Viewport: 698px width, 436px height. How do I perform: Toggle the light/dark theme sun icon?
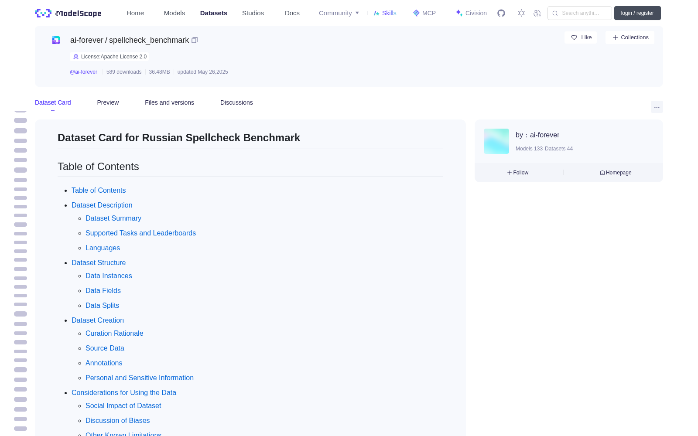click(521, 13)
